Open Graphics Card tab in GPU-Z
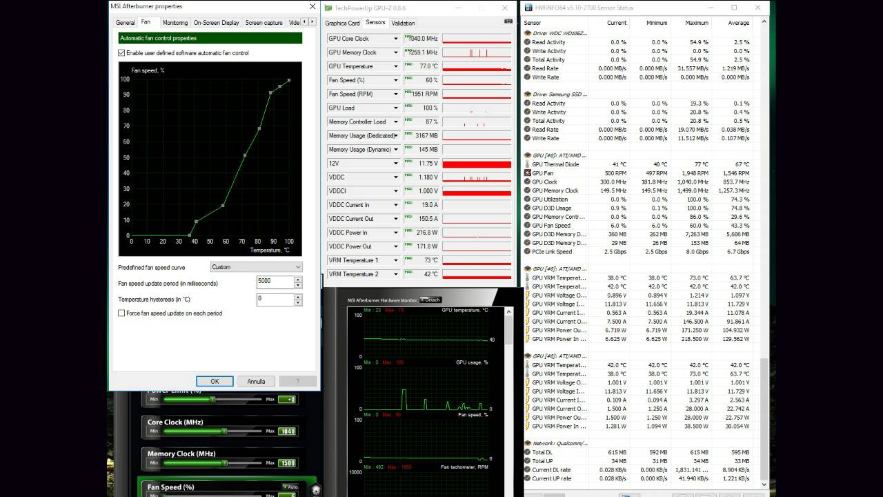Screen dimensions: 883x497 (x=343, y=23)
